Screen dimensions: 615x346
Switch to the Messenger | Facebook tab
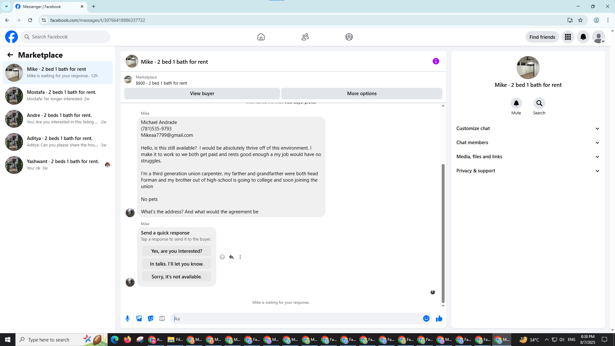tap(50, 6)
